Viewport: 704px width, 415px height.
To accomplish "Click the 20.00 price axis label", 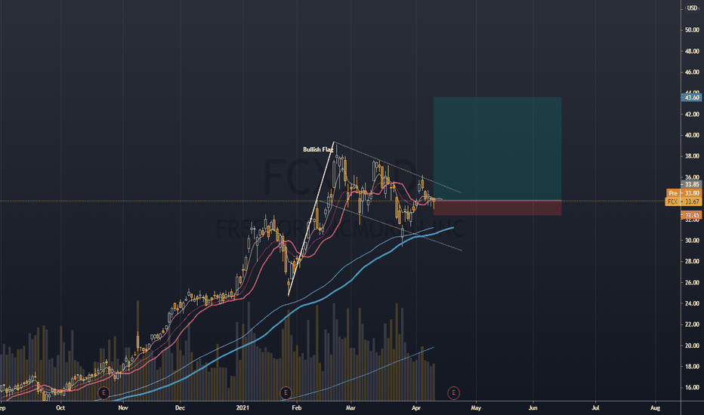I will tap(692, 346).
